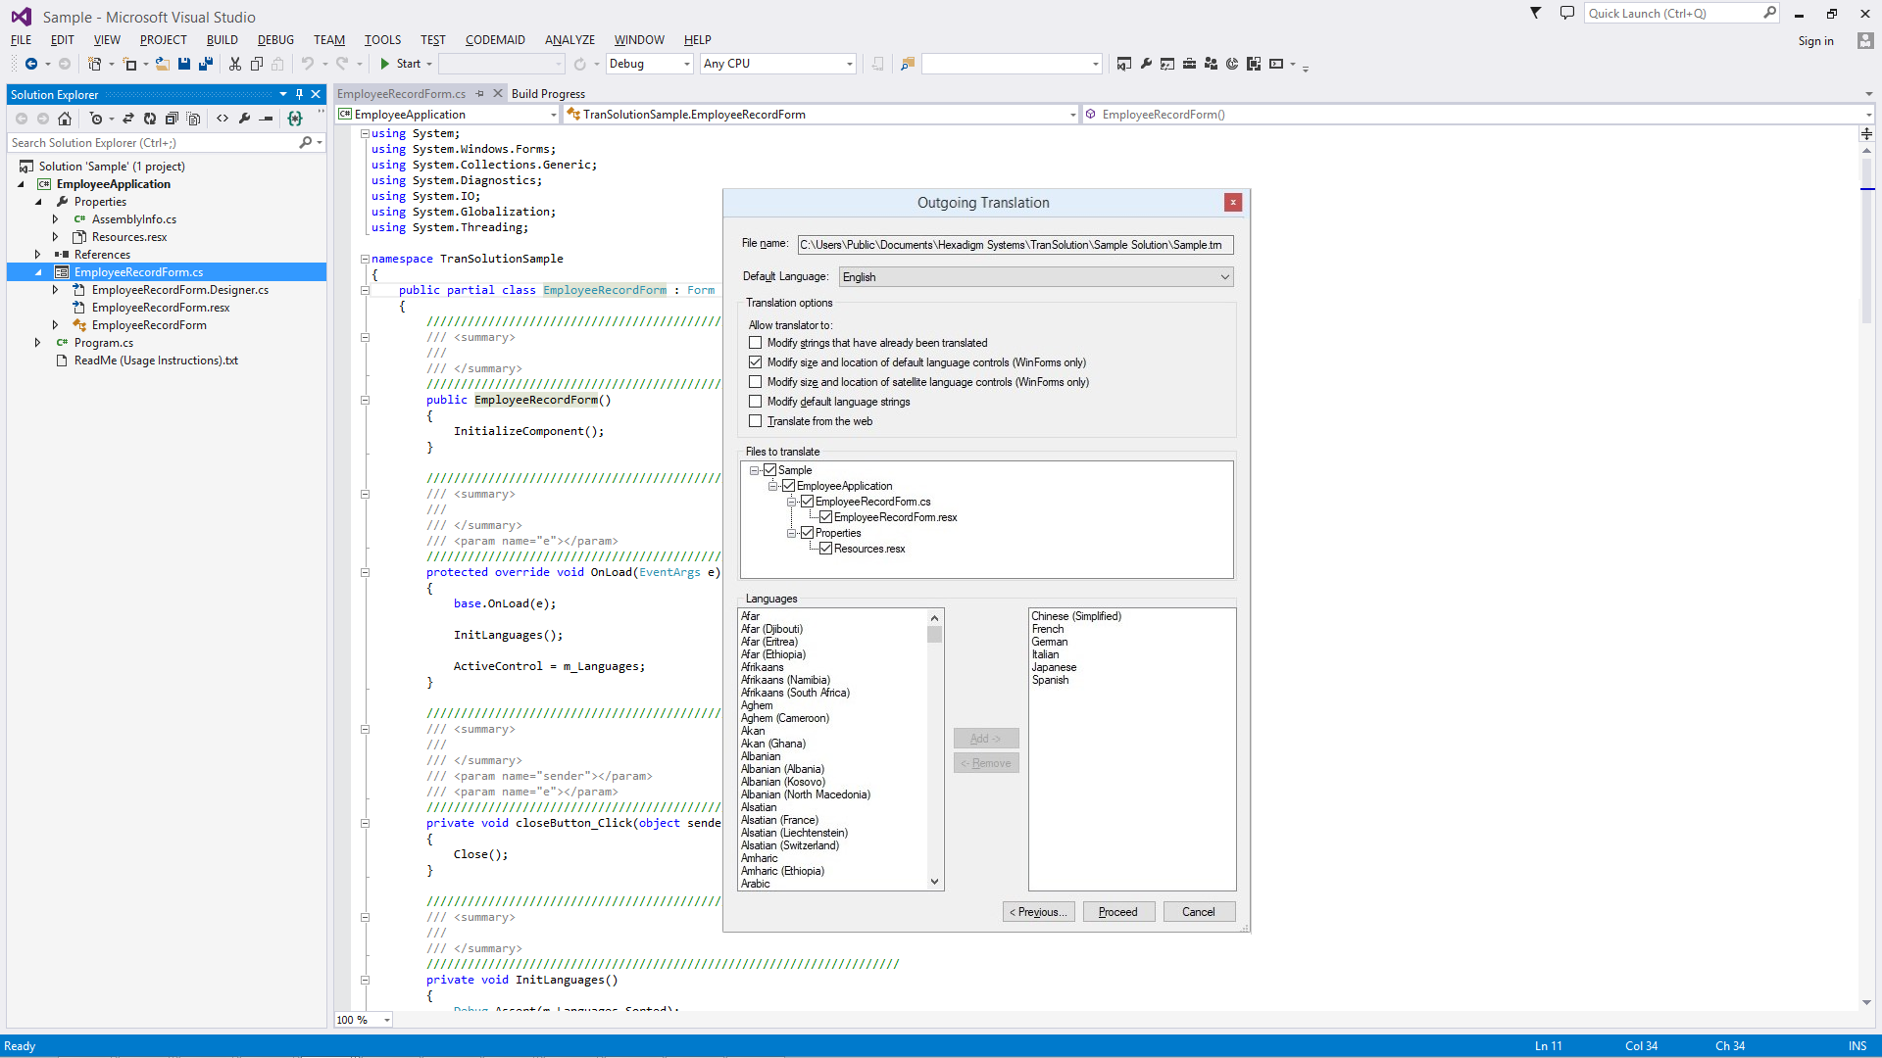Viewport: 1882px width, 1058px height.
Task: Click the Cut scissors icon
Action: click(235, 64)
